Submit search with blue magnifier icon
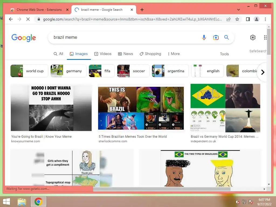The height and width of the screenshot is (207, 276). click(x=226, y=37)
